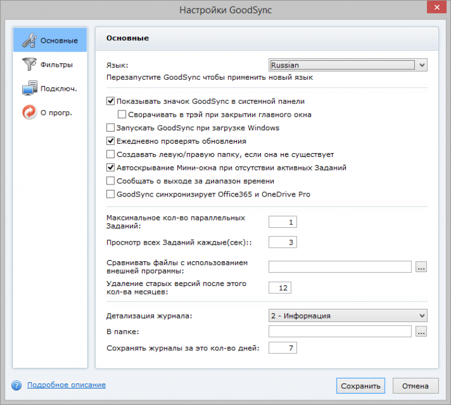The image size is (451, 405).
Task: Click the blue help question mark icon
Action: click(x=16, y=385)
